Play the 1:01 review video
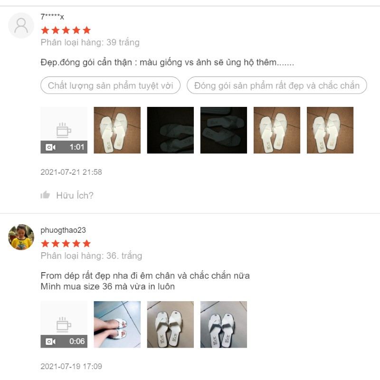 coord(64,130)
